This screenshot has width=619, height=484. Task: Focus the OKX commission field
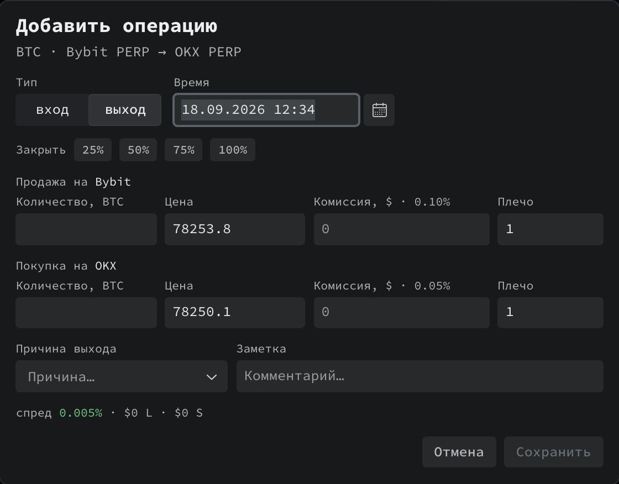[401, 313]
